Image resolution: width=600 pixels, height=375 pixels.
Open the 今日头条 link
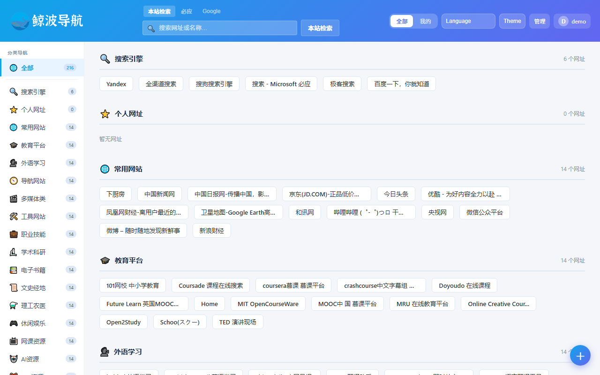(396, 194)
